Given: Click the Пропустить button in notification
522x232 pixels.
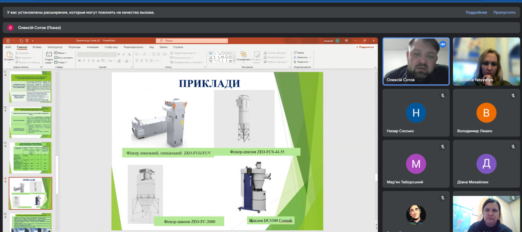Looking at the screenshot, I should pyautogui.click(x=504, y=12).
